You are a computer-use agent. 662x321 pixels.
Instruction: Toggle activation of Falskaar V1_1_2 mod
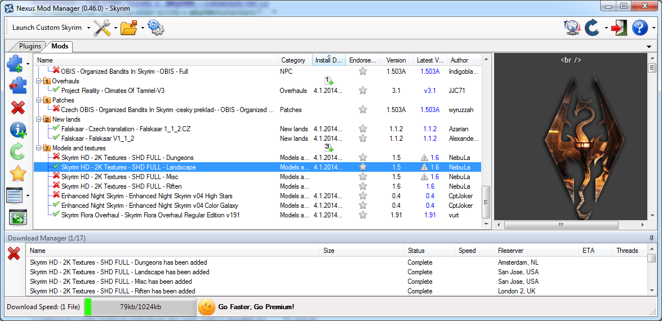(56, 138)
